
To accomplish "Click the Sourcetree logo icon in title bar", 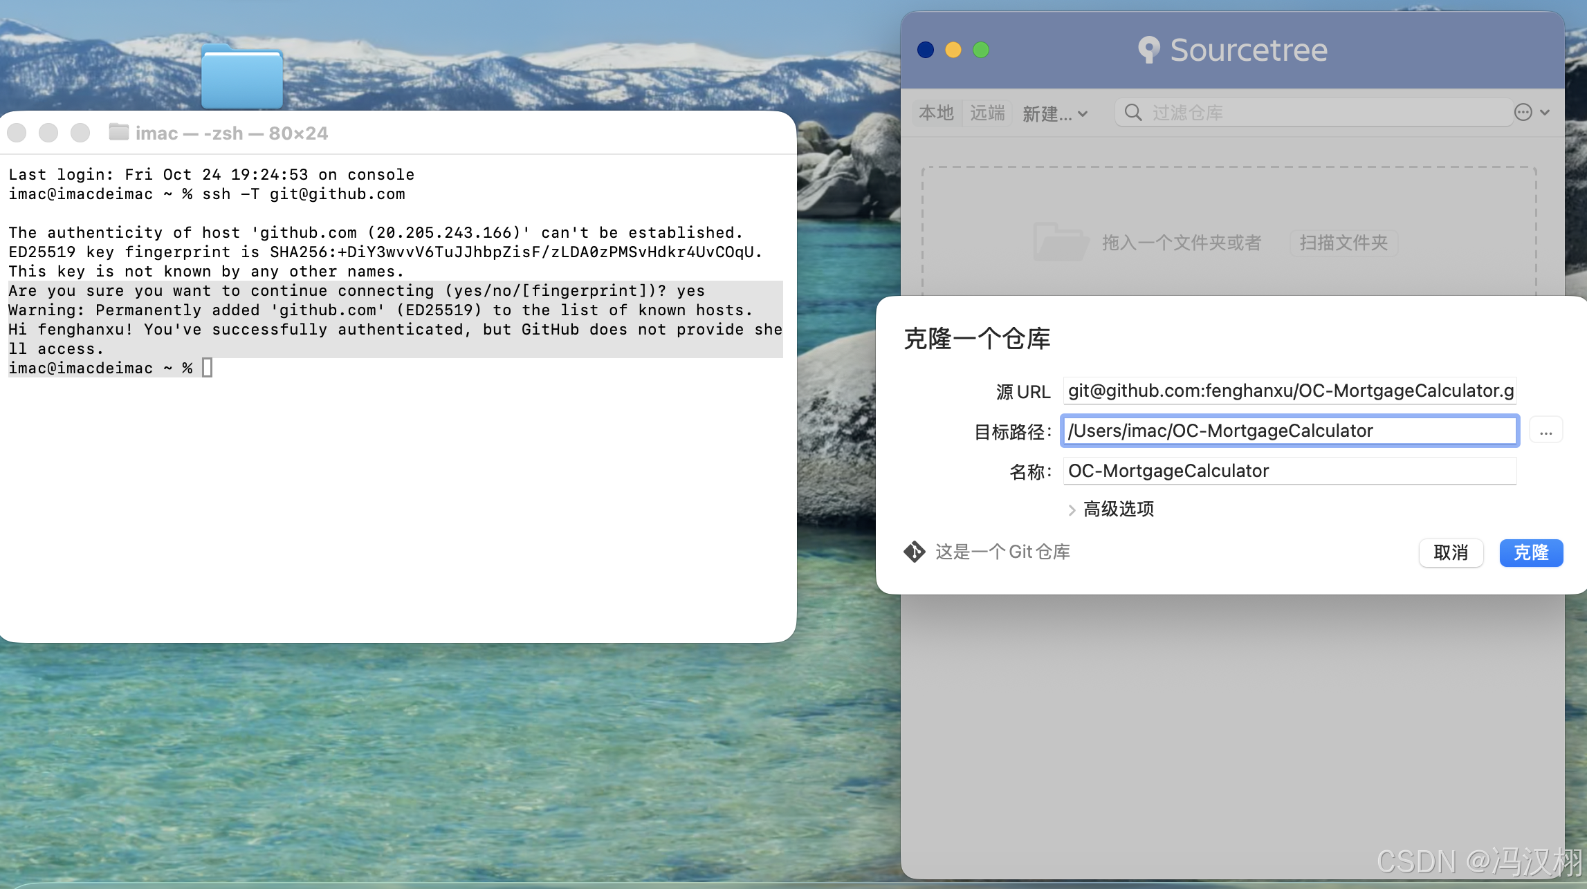I will [1148, 50].
